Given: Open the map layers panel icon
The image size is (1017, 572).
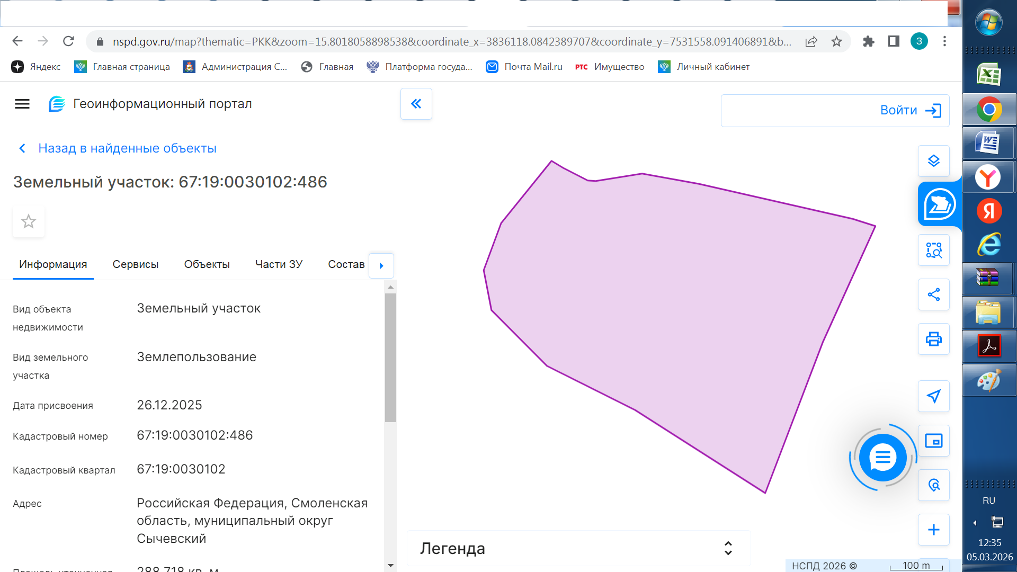Looking at the screenshot, I should click(x=933, y=160).
